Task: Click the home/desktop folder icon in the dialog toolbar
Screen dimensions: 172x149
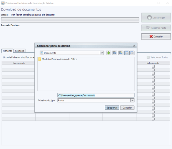Action: coord(115,53)
